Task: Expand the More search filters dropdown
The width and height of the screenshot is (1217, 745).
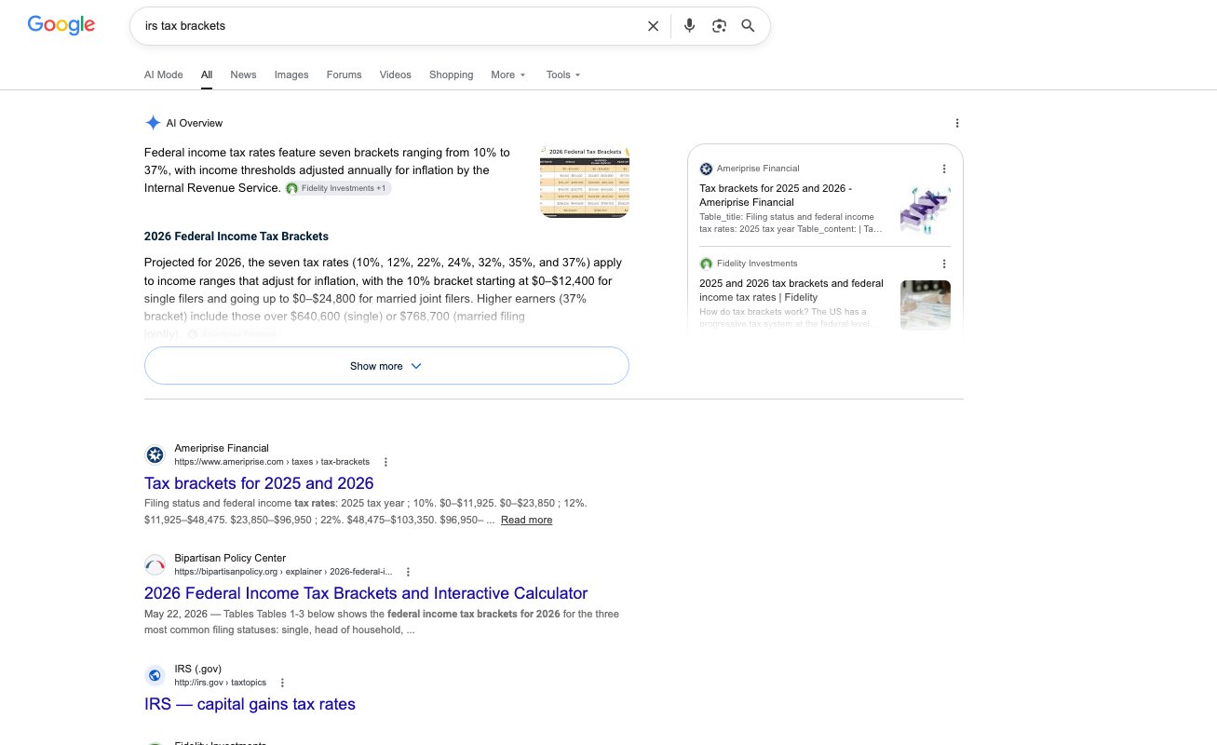Action: point(508,74)
